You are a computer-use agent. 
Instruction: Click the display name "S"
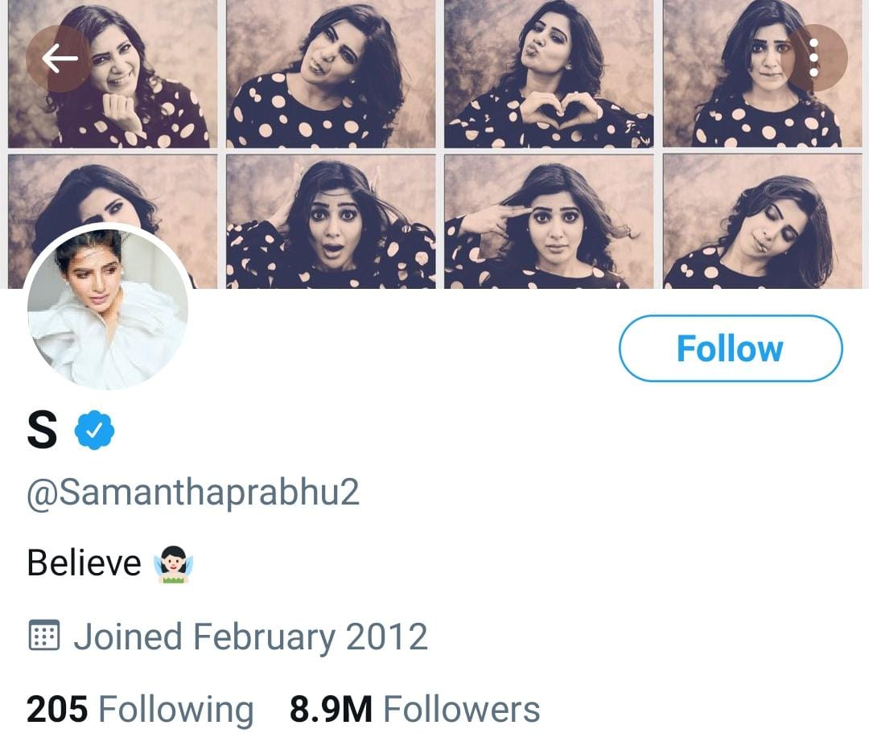pos(42,431)
